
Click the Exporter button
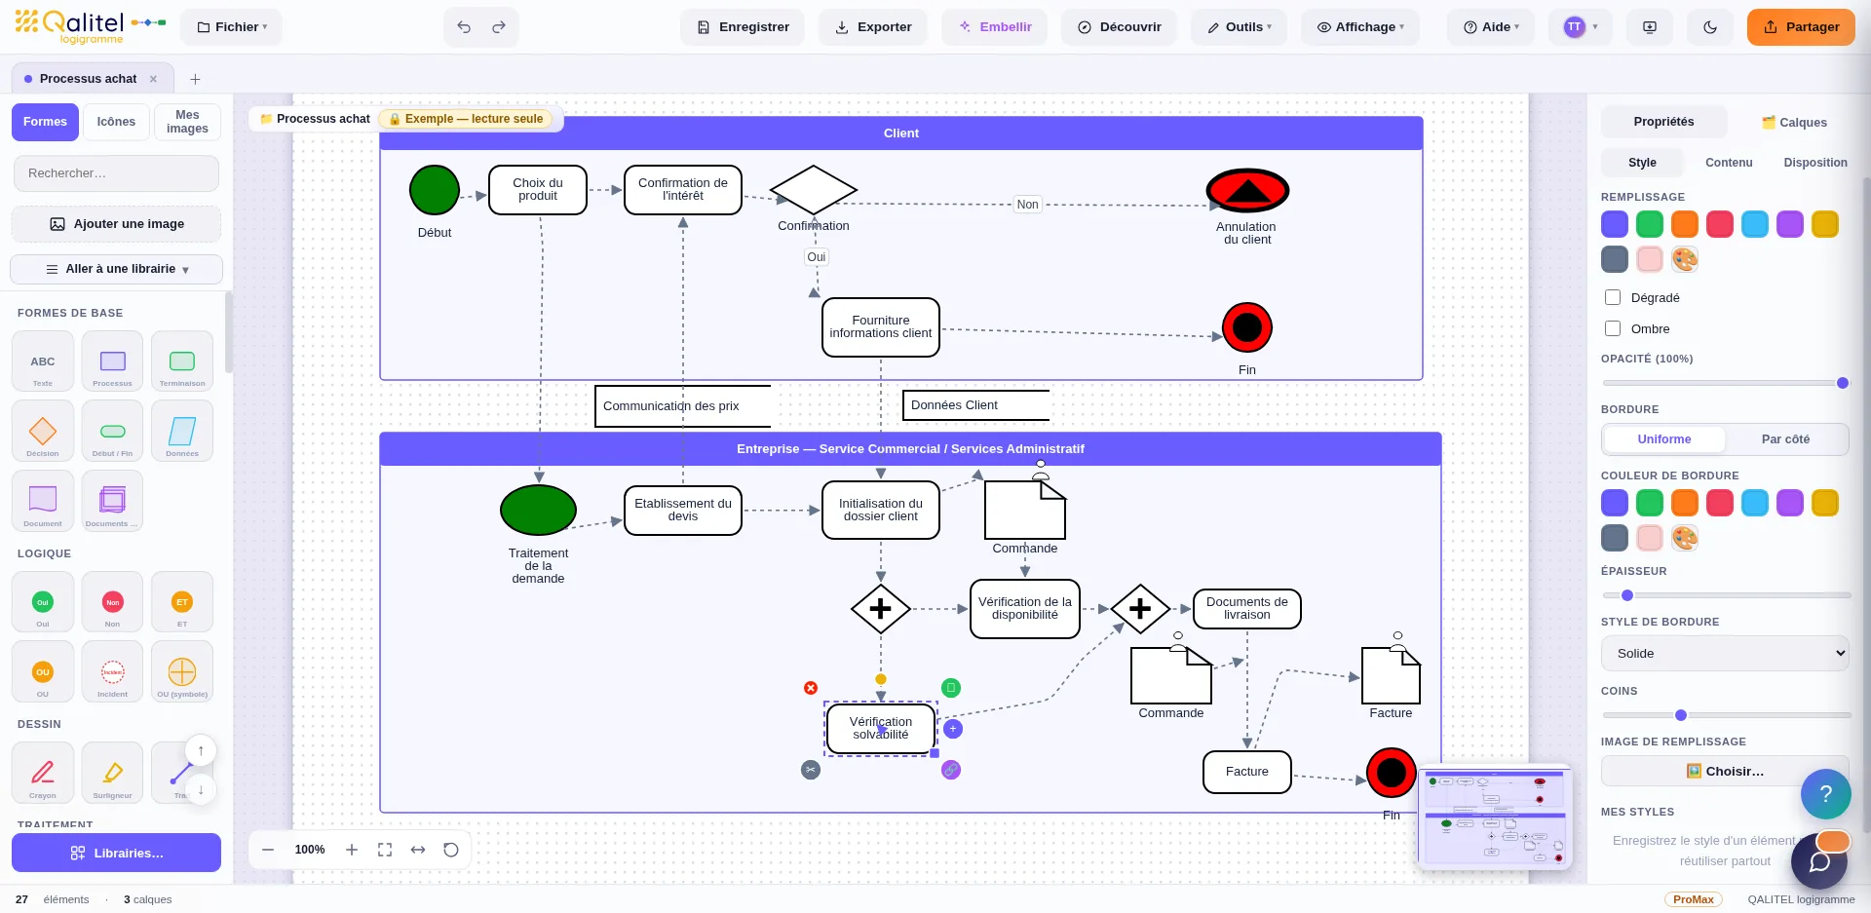[873, 27]
